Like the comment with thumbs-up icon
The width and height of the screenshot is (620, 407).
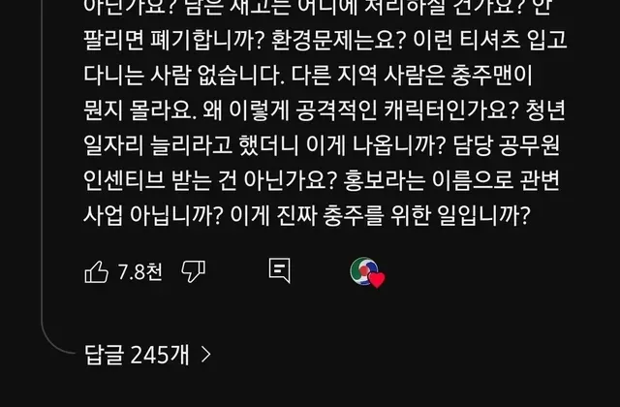tap(97, 271)
